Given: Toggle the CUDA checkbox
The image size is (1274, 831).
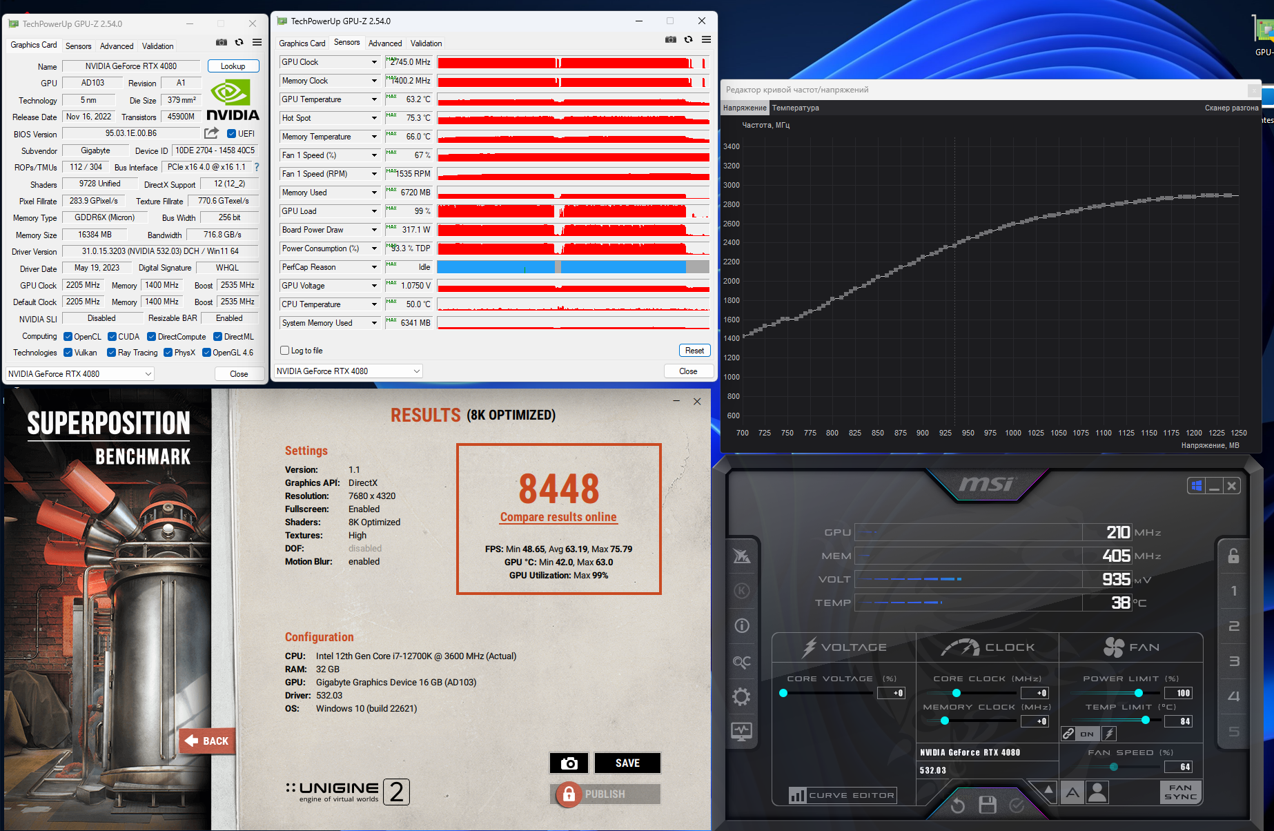Looking at the screenshot, I should (x=112, y=337).
